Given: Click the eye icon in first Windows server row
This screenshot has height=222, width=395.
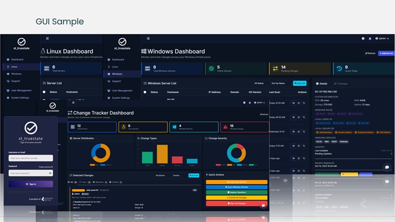Looking at the screenshot, I should 292,103.
